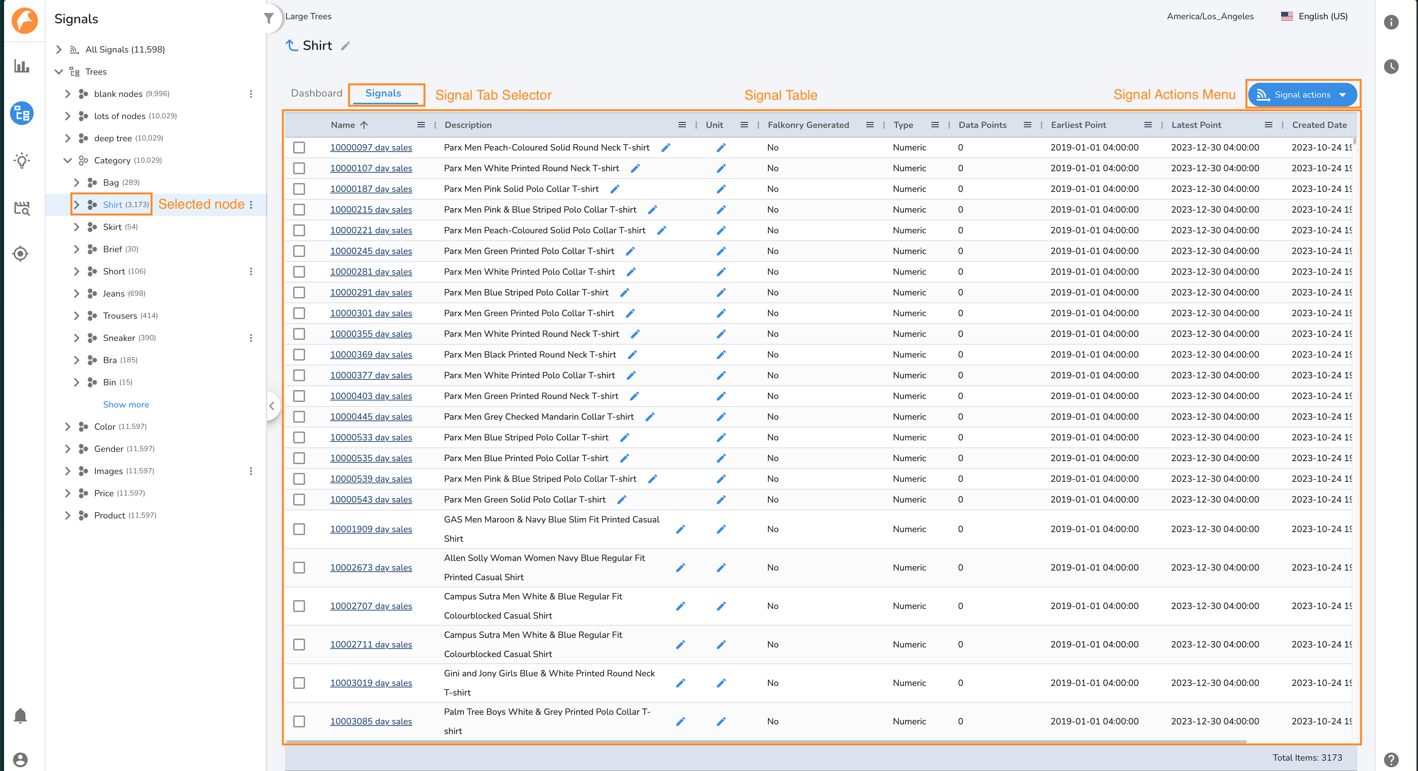
Task: Open the target sidebar icon
Action: 21,254
